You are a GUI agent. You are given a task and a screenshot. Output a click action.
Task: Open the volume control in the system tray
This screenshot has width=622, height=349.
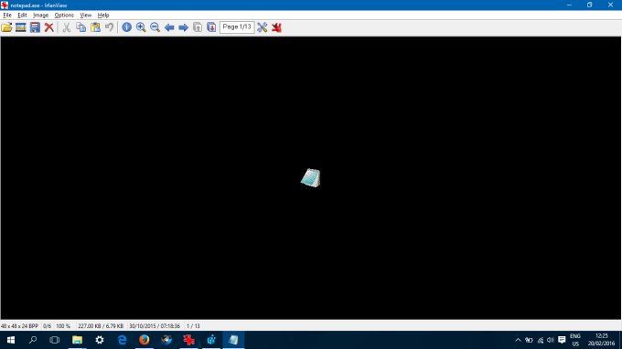click(x=551, y=340)
